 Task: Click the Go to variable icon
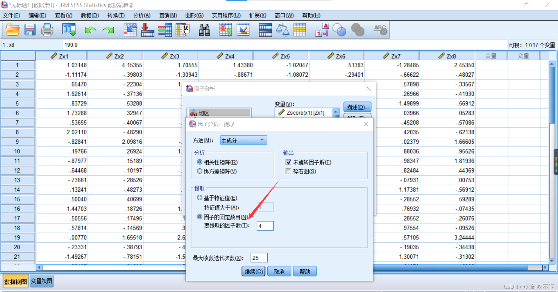pos(148,30)
